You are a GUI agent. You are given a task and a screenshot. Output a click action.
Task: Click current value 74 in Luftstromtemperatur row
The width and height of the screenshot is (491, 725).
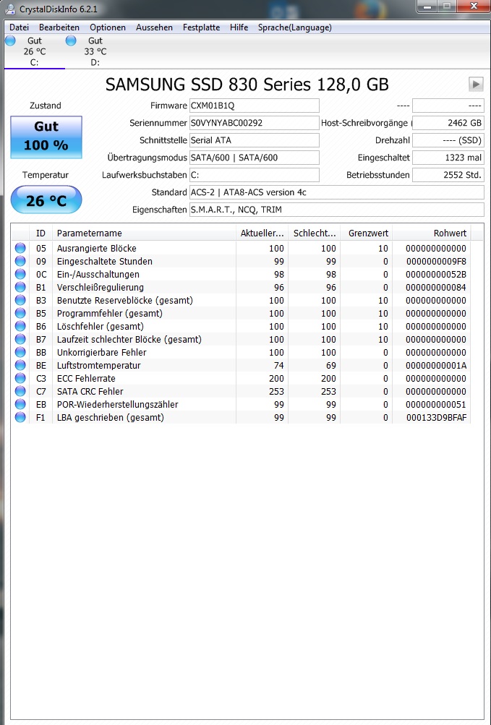coord(278,365)
